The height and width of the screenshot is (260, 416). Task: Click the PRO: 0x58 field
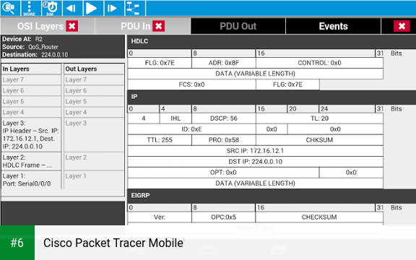point(224,140)
